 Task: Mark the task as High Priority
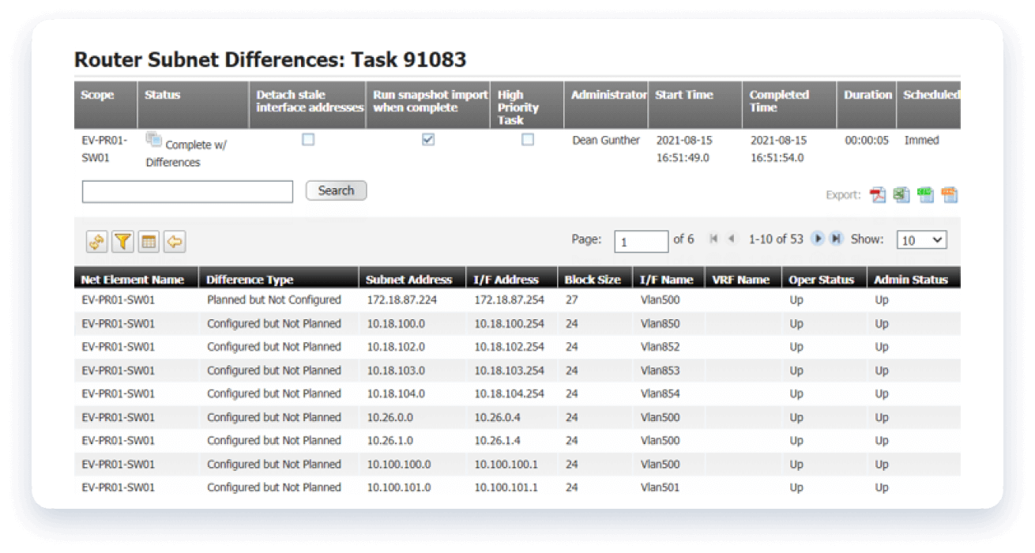point(529,139)
